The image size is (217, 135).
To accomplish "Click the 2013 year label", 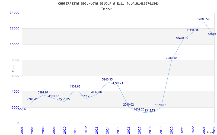I will click(x=97, y=130).
